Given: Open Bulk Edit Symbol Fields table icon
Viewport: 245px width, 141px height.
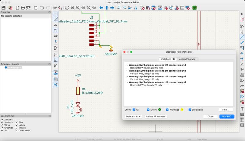Looking at the screenshot, I should click(182, 8).
